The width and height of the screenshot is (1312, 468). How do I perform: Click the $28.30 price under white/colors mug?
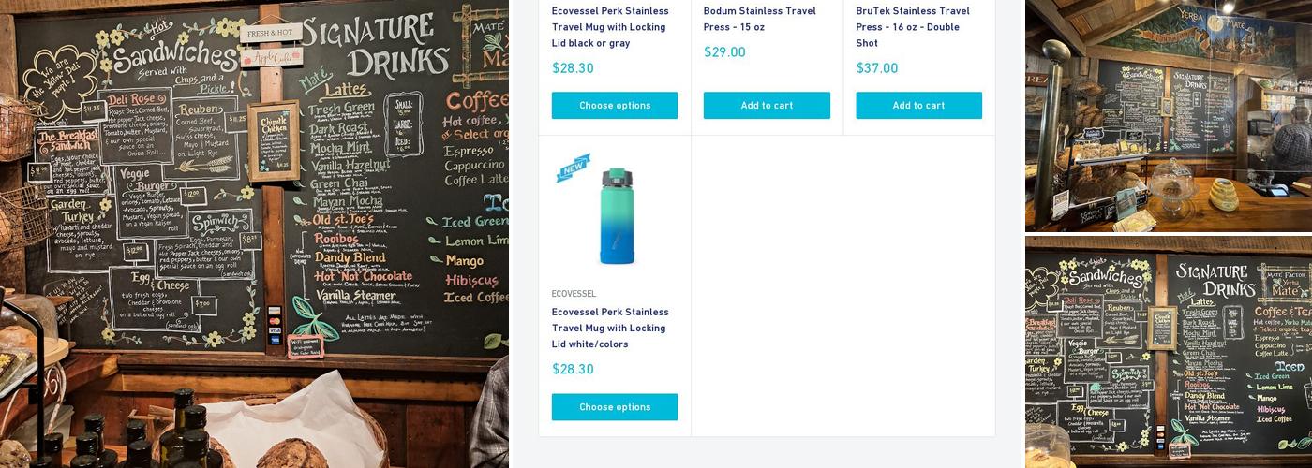tap(573, 369)
